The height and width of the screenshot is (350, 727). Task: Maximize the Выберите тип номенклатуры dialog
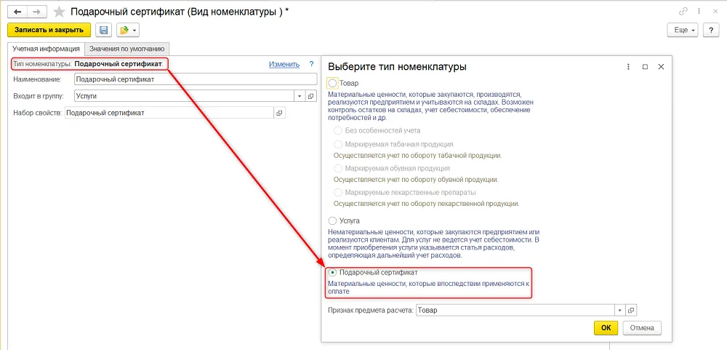(645, 67)
